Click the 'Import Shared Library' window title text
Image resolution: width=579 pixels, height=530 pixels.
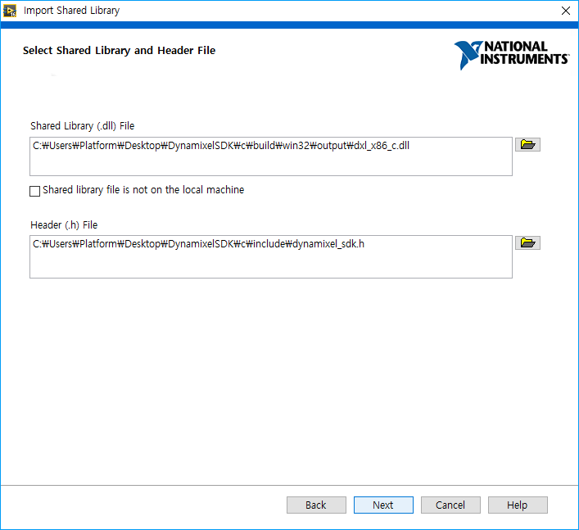(71, 11)
